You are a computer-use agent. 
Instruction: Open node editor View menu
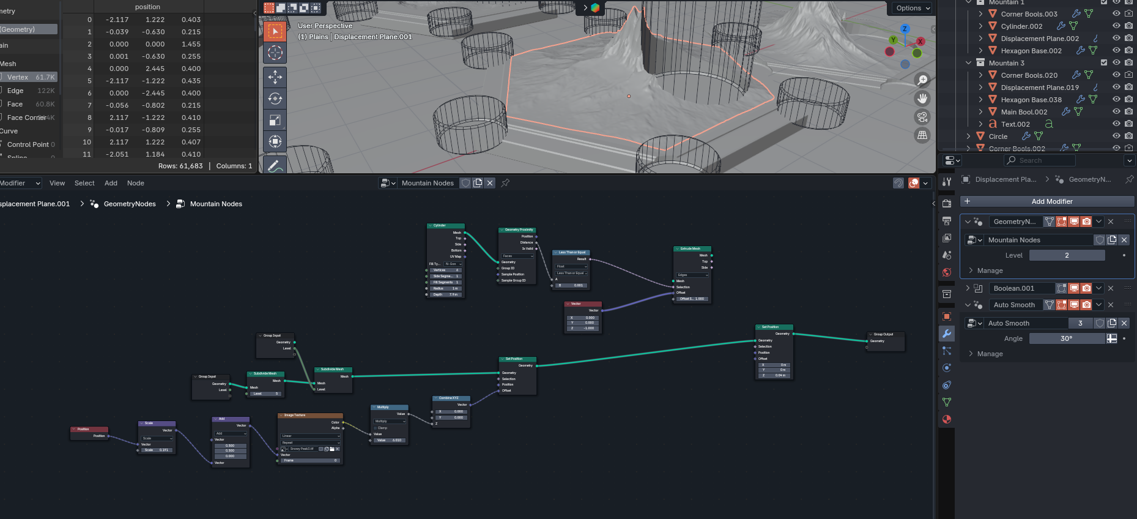tap(57, 183)
